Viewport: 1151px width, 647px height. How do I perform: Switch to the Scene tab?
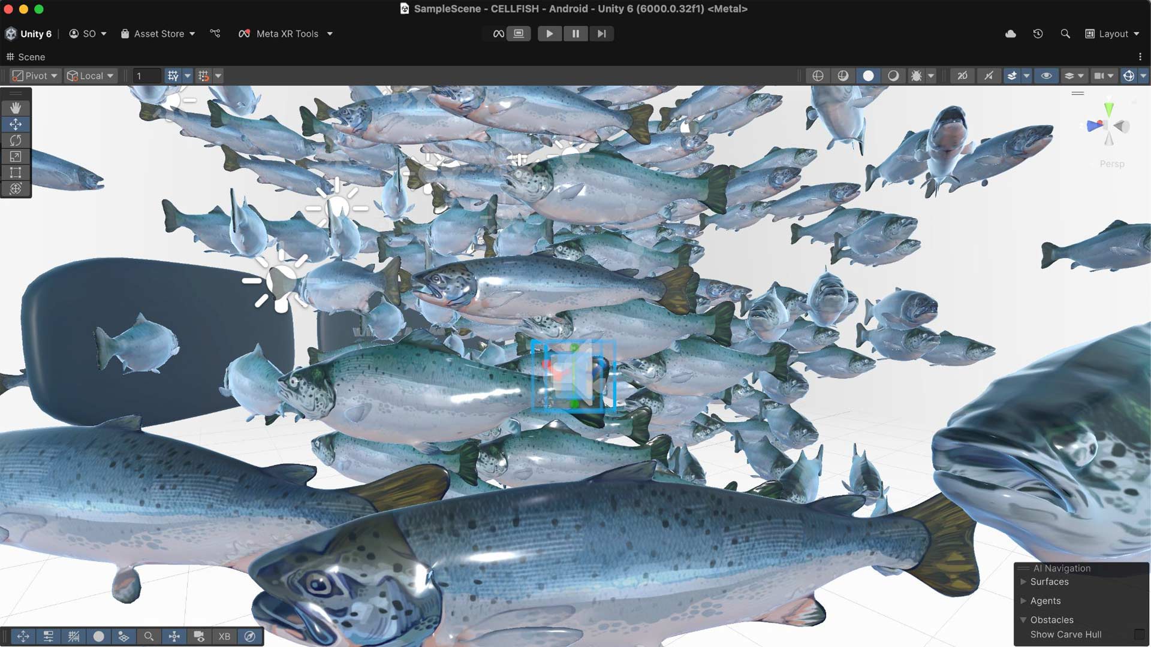[x=26, y=57]
